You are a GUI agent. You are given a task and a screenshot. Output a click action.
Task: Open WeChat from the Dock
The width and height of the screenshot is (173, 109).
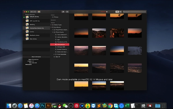[65, 106]
